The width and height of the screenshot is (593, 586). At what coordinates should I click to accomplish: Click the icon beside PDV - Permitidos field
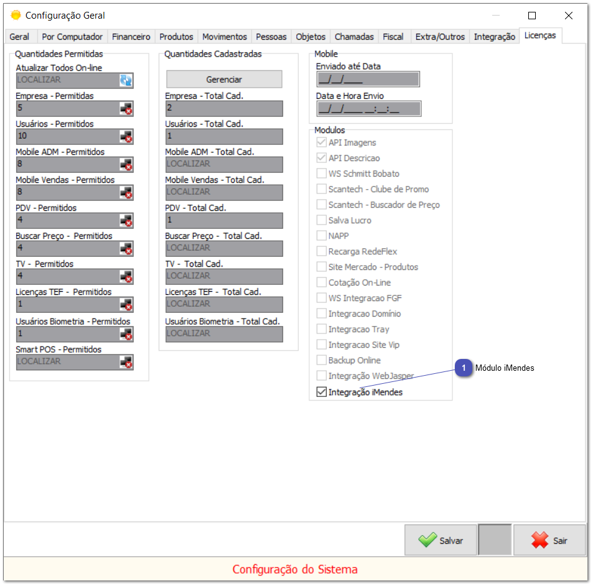tap(126, 221)
